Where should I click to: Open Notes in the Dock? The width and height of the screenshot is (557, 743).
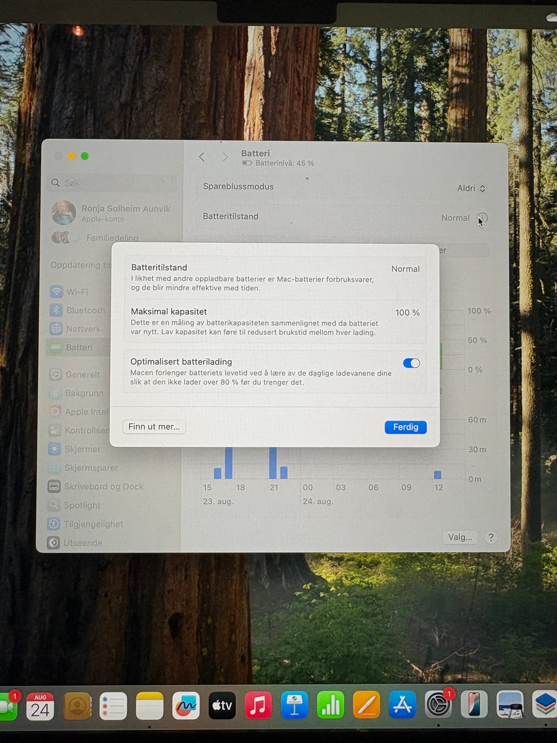coord(150,706)
